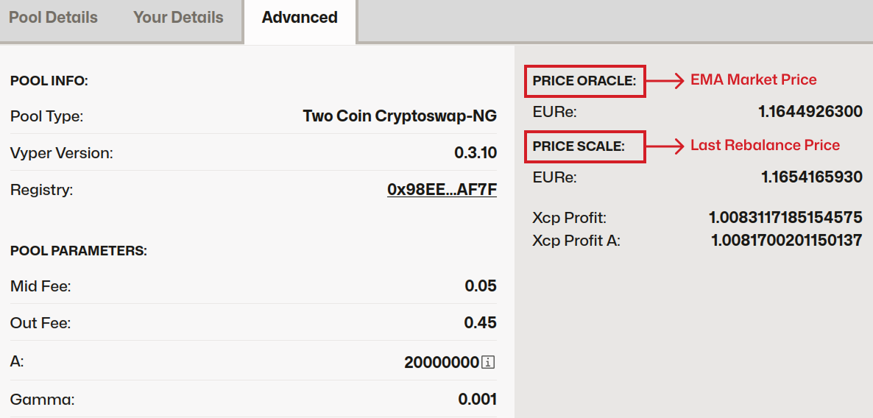Open the Your Details tab
873x418 pixels.
click(x=178, y=18)
